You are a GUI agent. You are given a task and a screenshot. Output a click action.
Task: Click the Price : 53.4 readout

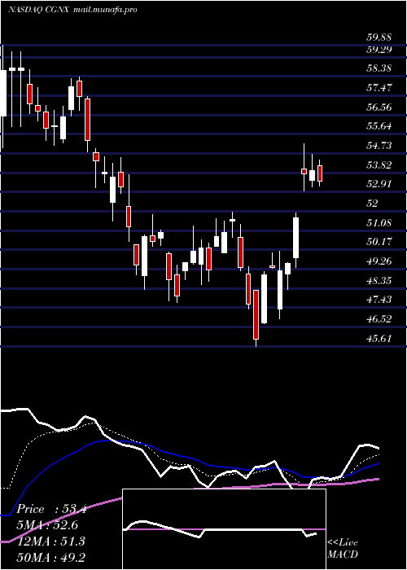[51, 509]
